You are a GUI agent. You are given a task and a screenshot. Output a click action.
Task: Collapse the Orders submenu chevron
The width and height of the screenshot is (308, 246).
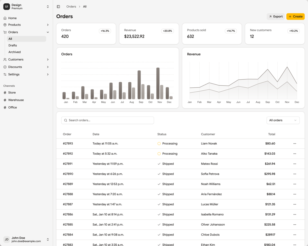click(x=48, y=32)
